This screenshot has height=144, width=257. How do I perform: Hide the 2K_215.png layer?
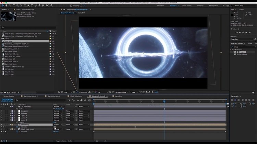click(x=2, y=106)
